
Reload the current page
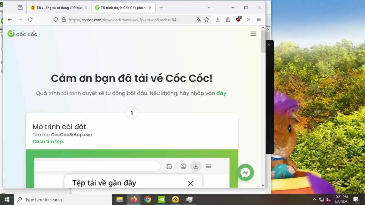point(30,20)
